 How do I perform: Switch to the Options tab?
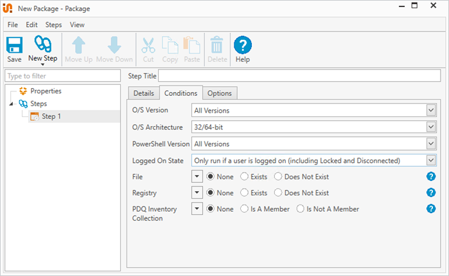point(220,93)
